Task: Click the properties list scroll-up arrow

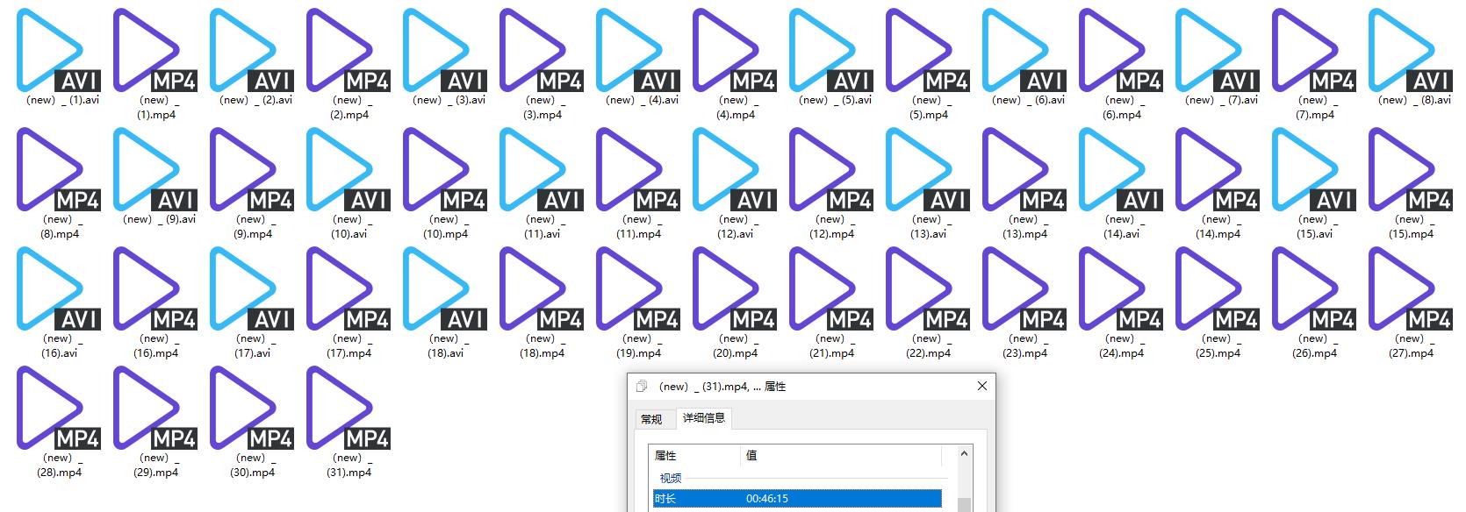Action: click(964, 454)
